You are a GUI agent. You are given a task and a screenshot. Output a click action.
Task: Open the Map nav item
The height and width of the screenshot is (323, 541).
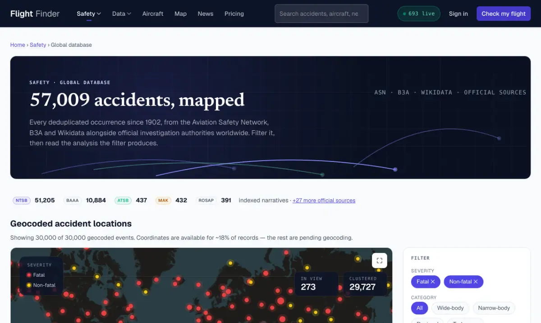coord(180,13)
